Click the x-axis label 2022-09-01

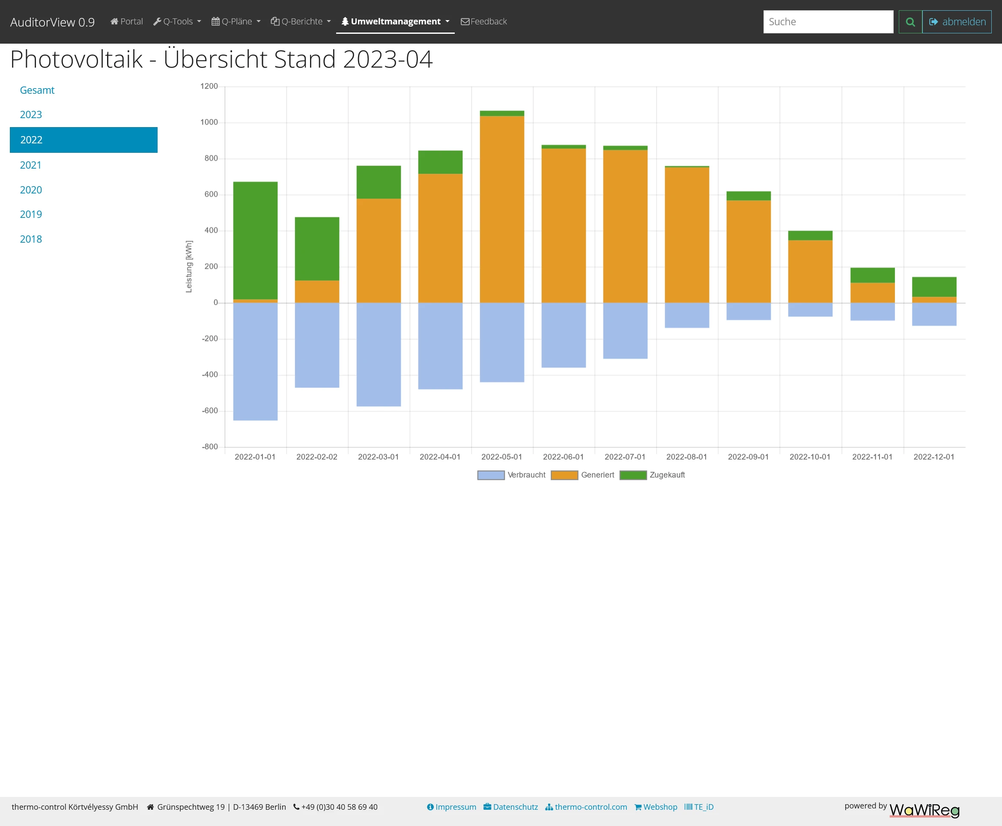(x=748, y=457)
